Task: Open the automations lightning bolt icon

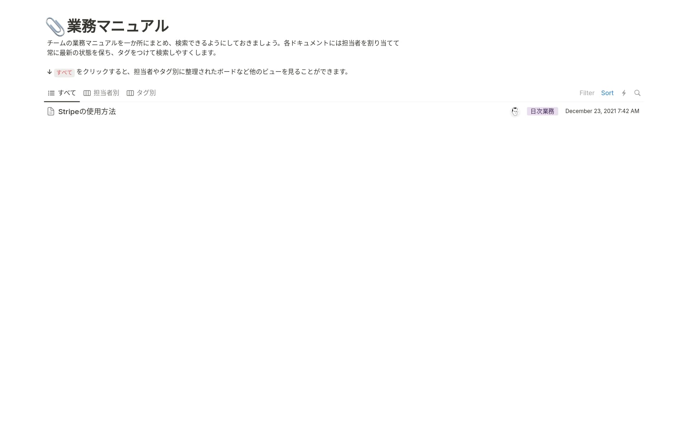Action: [624, 93]
